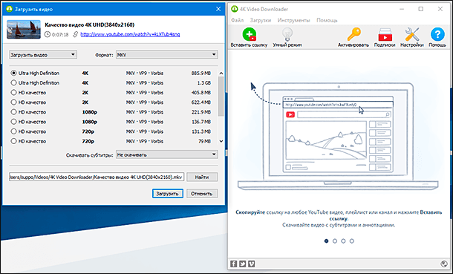Maximize the 4K Video Downloader window
This screenshot has height=274, width=453.
point(421,9)
